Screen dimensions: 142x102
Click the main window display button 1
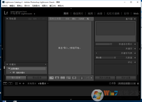click(5, 84)
